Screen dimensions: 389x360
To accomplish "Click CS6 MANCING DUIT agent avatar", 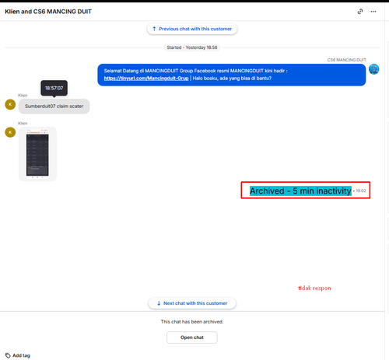I will (x=373, y=69).
